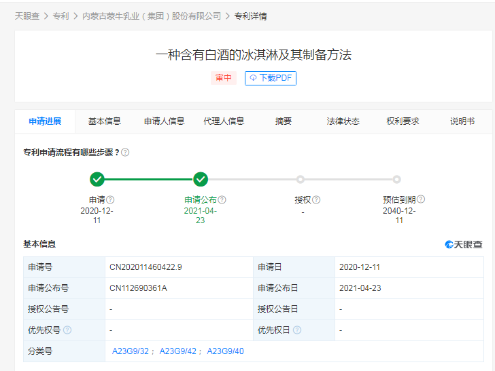This screenshot has width=495, height=371.
Task: Open 内蒙古蒙牛乳业 company breadcrumb link
Action: coord(152,16)
